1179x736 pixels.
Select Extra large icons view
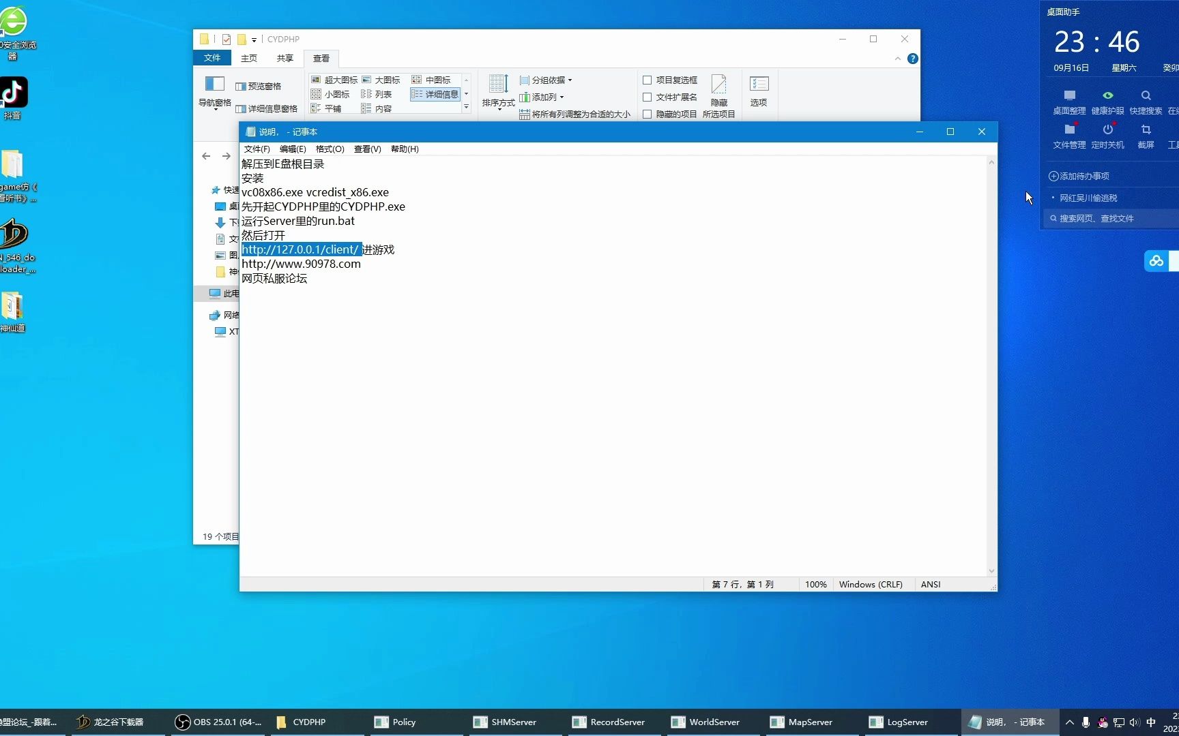point(334,80)
